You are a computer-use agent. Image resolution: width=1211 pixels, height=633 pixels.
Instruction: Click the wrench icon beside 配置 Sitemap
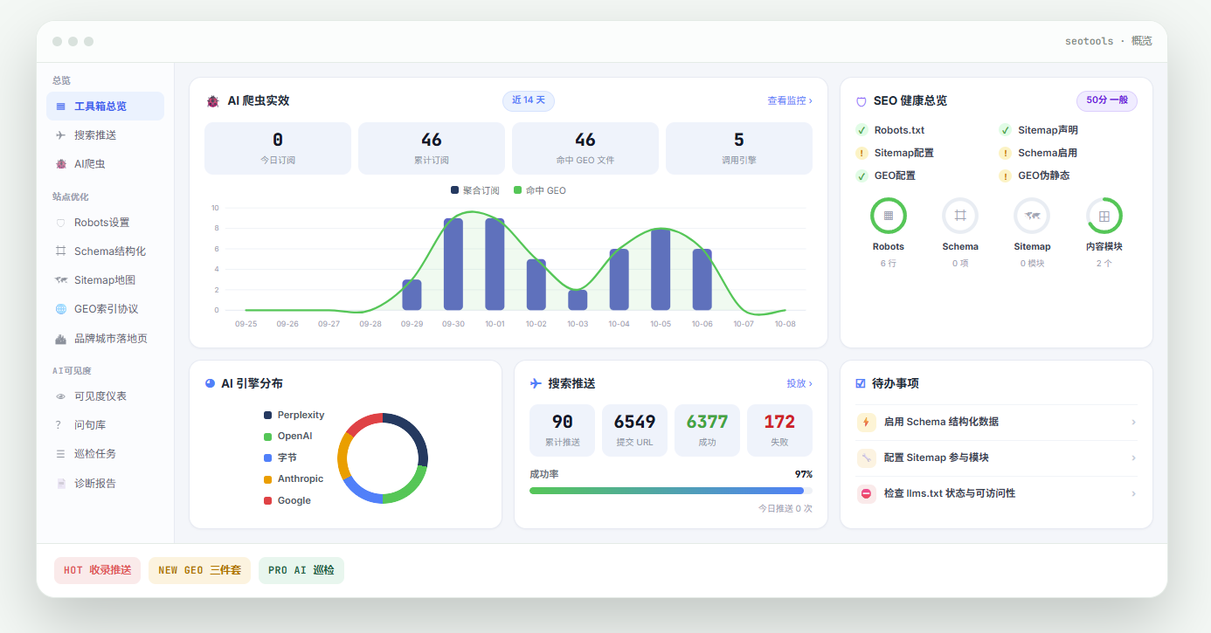pos(867,458)
